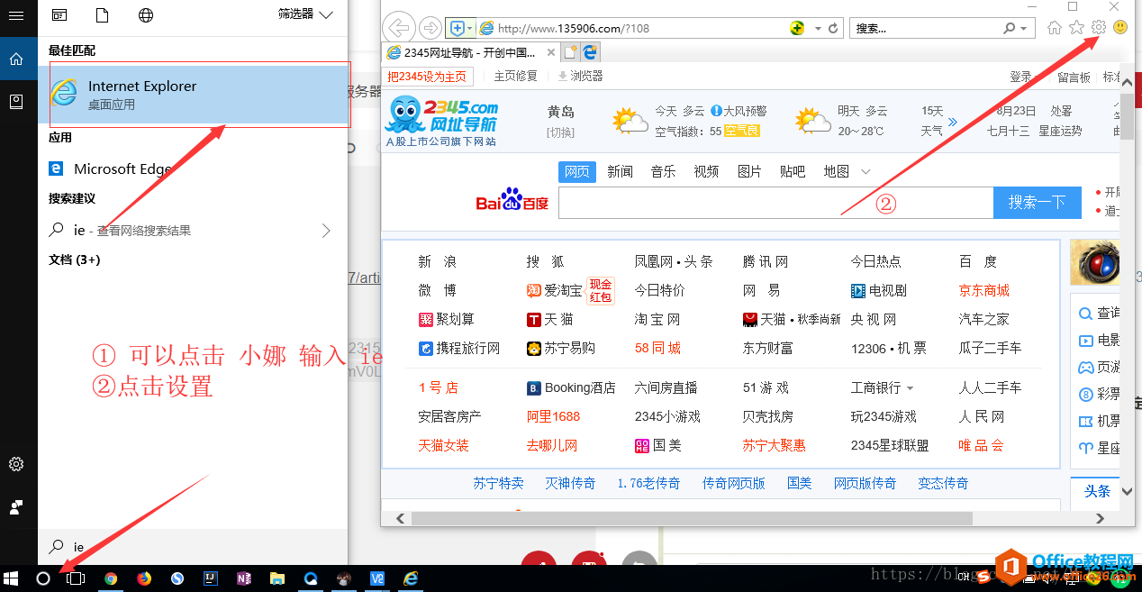Click the 把2345设为主页 link

point(428,76)
